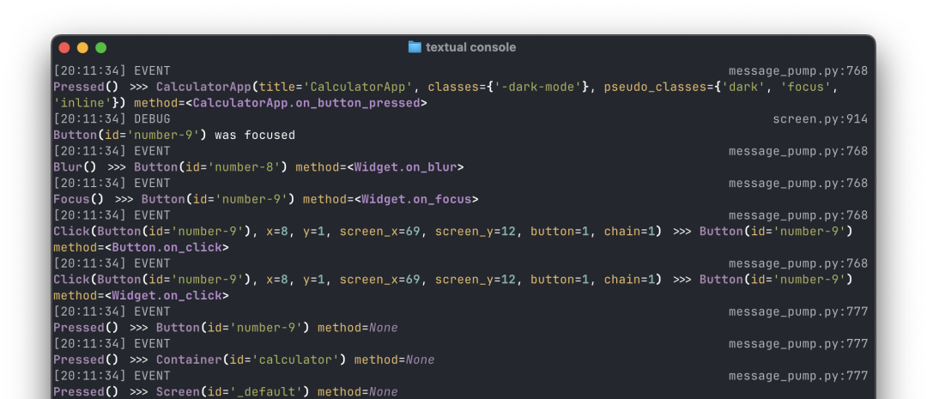
Task: Click the Widget.on_focus method name
Action: [416, 199]
